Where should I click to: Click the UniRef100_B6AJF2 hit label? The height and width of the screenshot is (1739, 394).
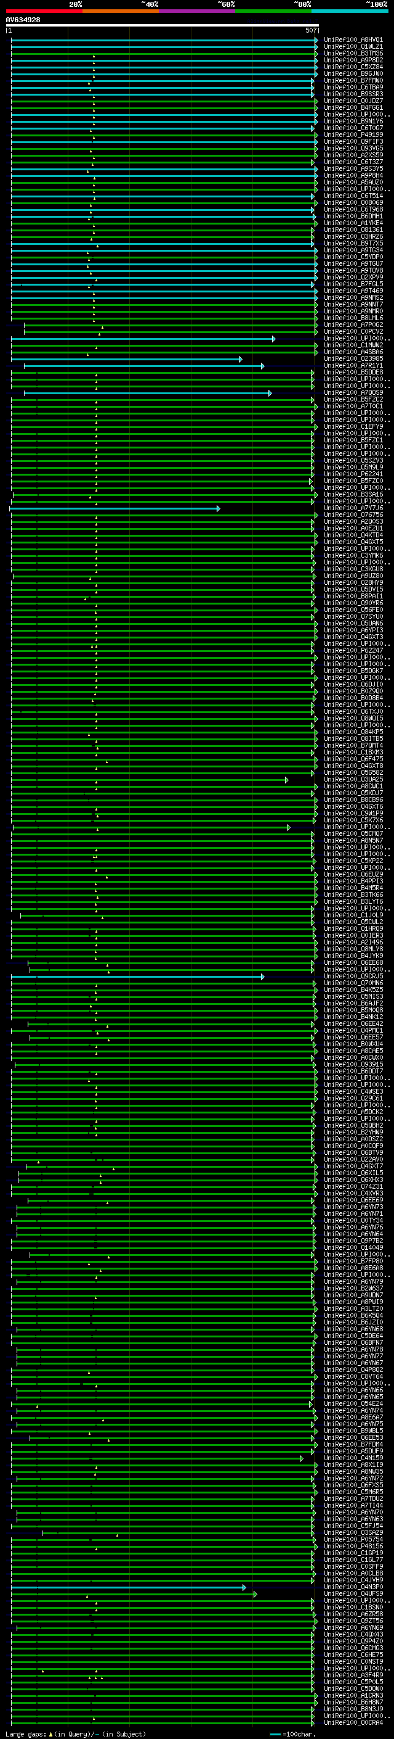[x=353, y=1003]
